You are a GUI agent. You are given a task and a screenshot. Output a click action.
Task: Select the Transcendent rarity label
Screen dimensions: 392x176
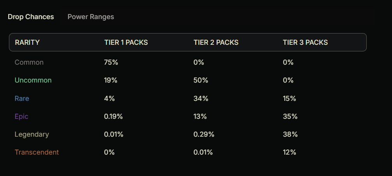[x=37, y=152]
